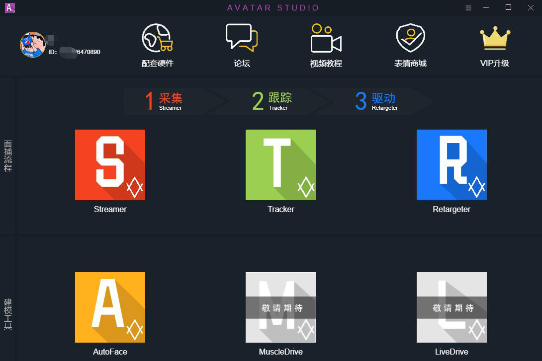Image resolution: width=542 pixels, height=361 pixels.
Task: Click the user profile avatar picture
Action: coord(32,45)
